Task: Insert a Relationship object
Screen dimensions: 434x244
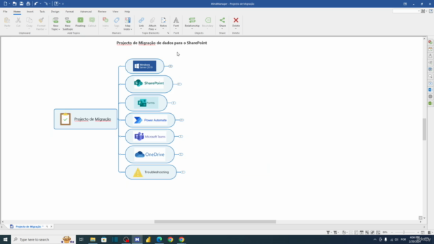Action: tap(192, 22)
